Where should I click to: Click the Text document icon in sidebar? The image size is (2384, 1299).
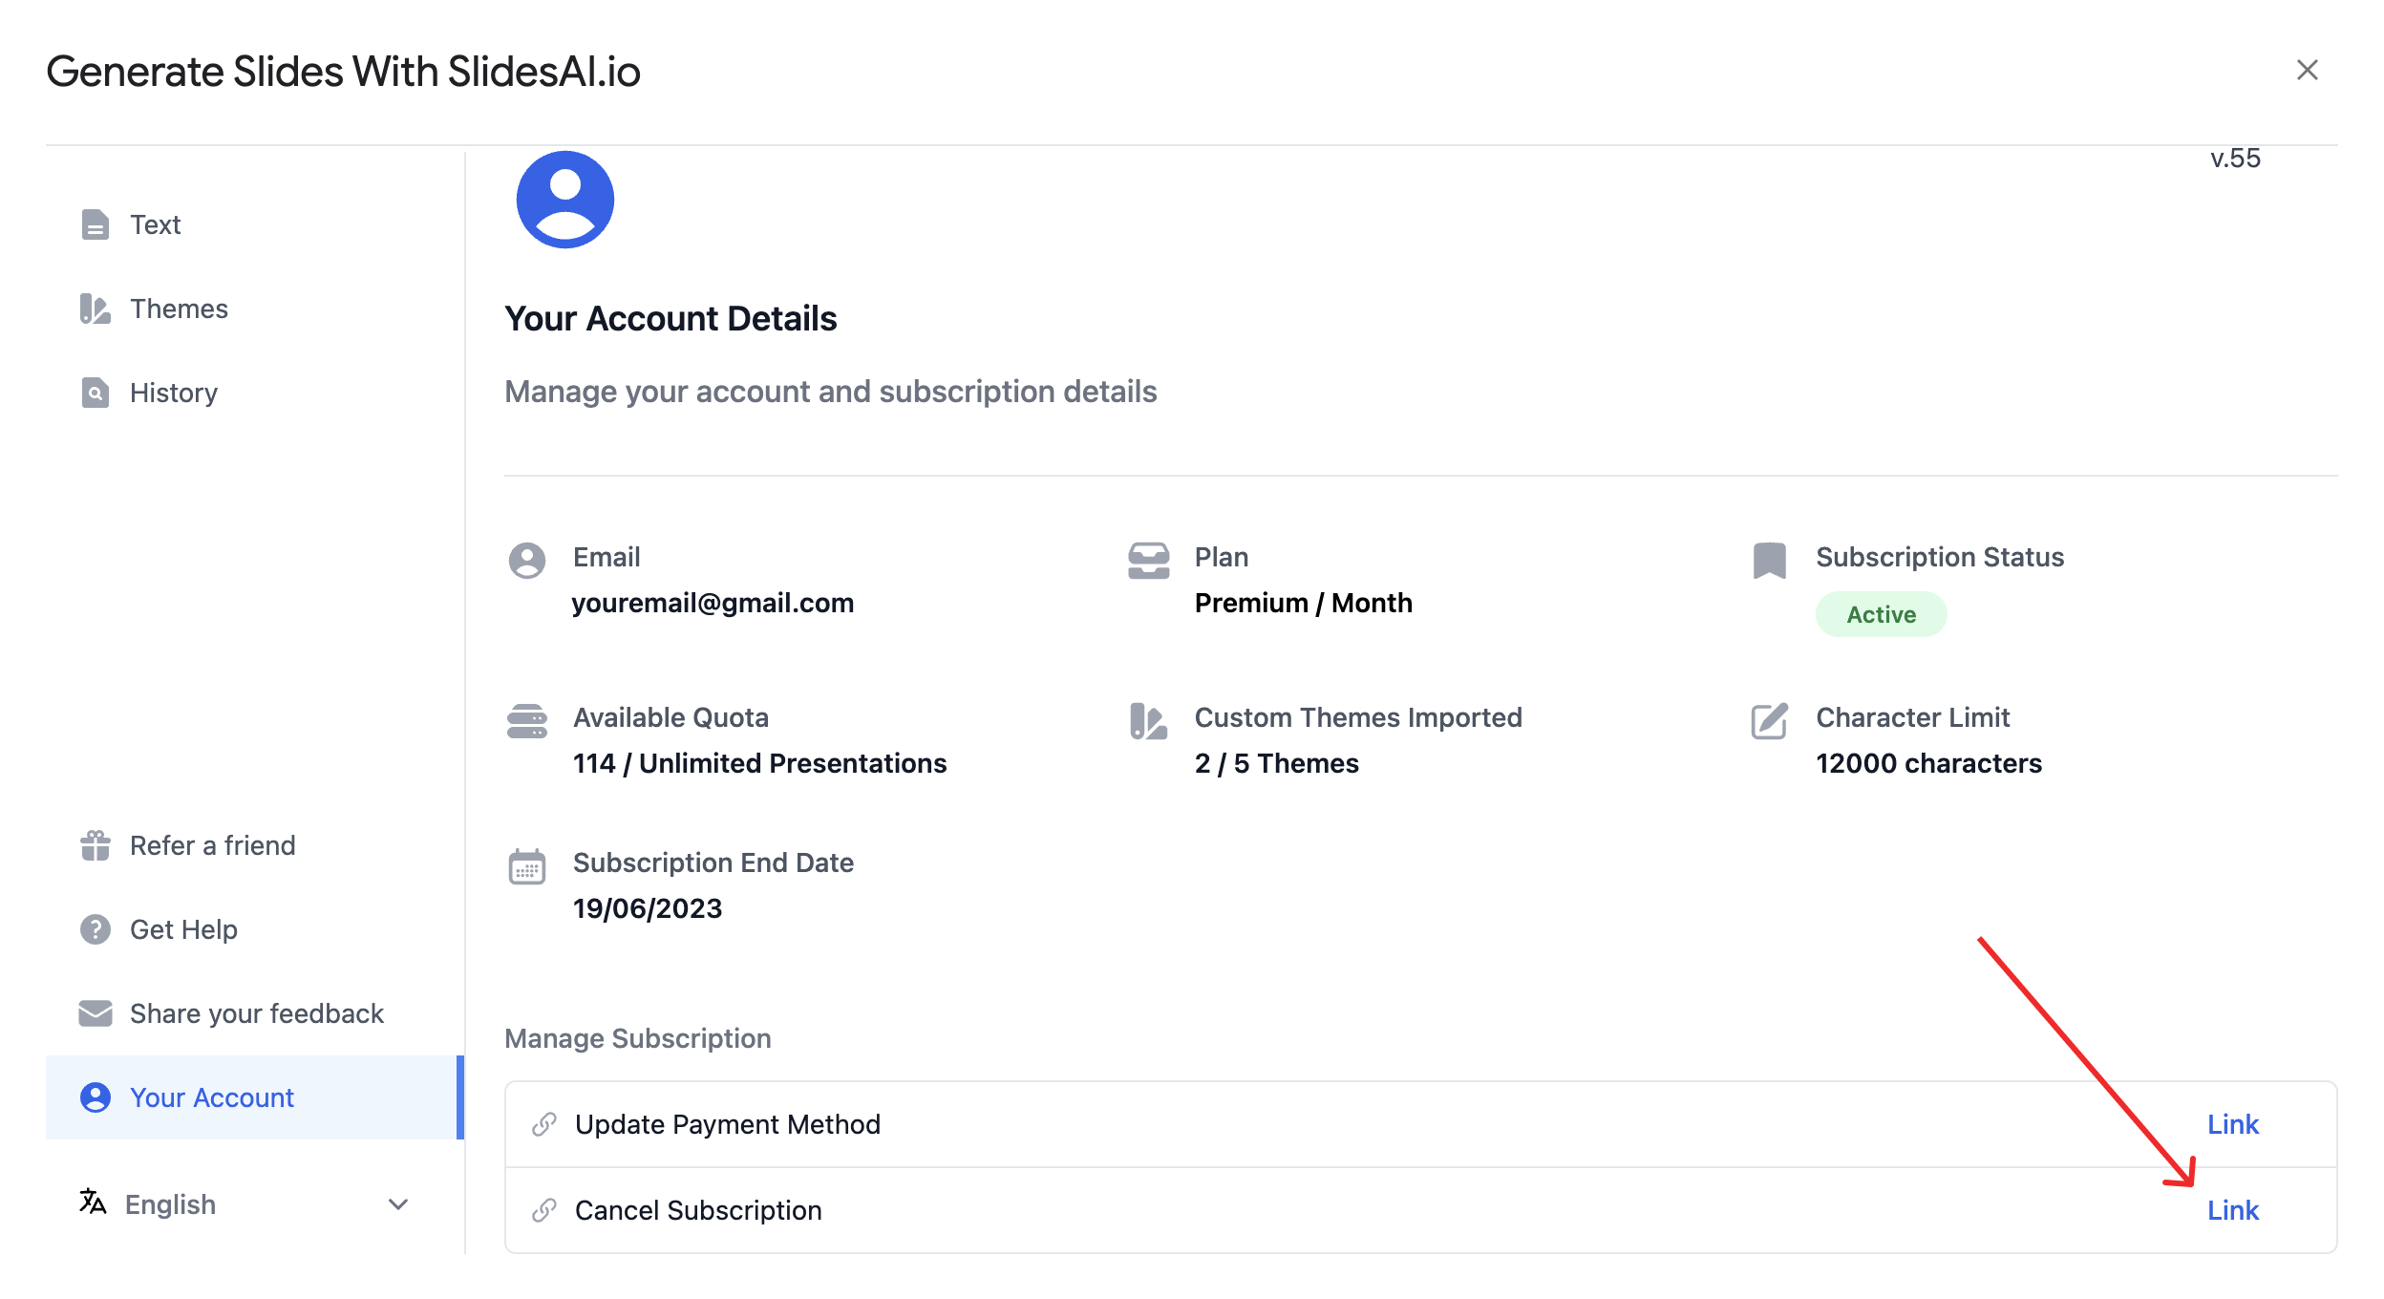[95, 224]
